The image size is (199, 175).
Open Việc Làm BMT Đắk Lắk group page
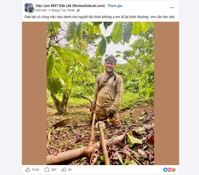[x=70, y=6]
